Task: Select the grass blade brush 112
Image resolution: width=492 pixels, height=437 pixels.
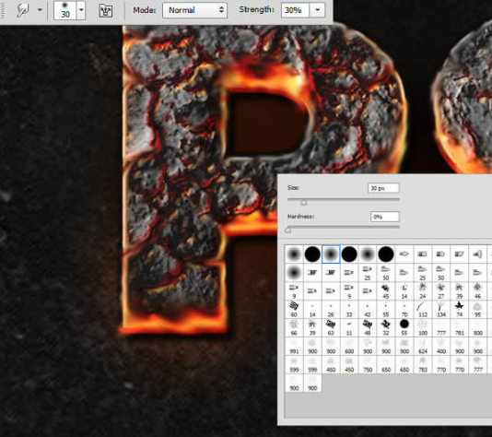Action: click(423, 309)
